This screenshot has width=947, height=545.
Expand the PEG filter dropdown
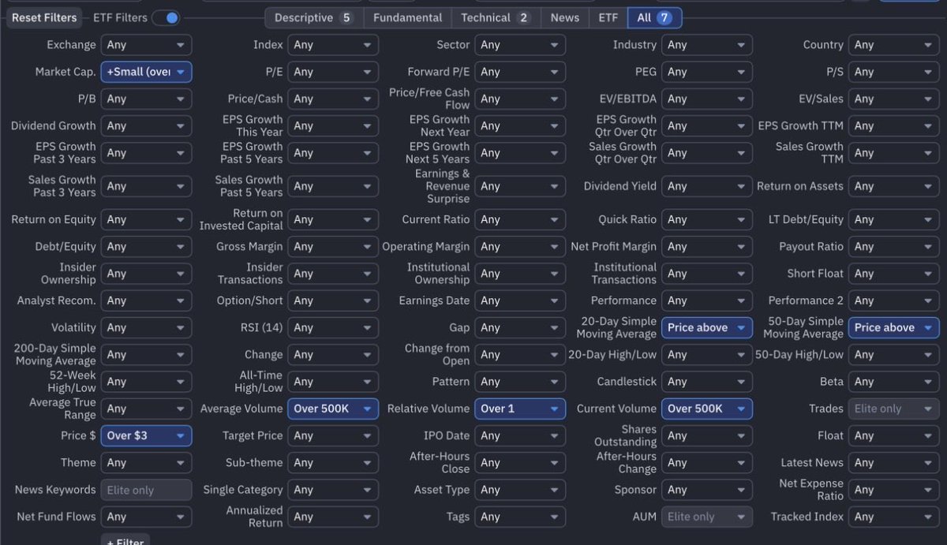point(707,72)
